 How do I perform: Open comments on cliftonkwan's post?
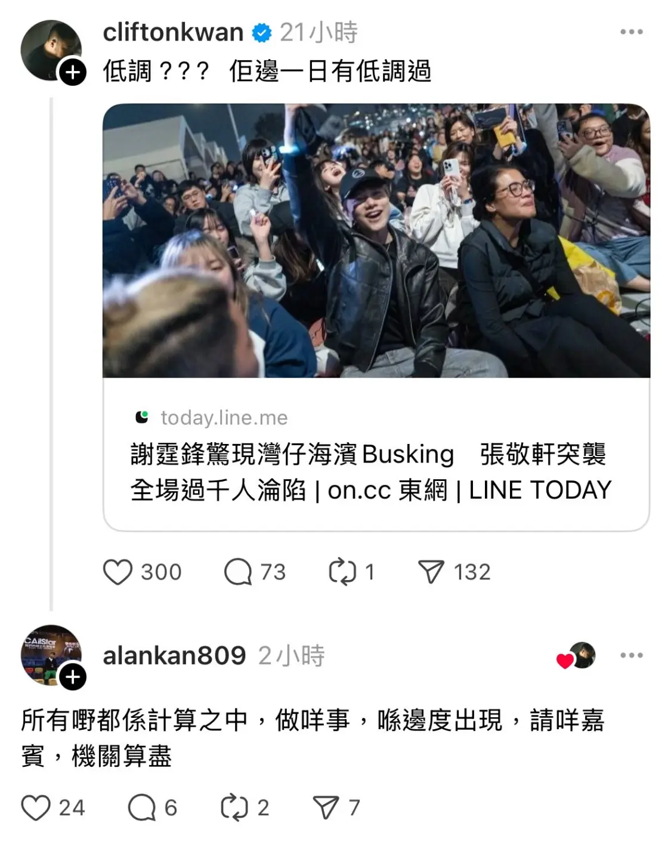238,572
